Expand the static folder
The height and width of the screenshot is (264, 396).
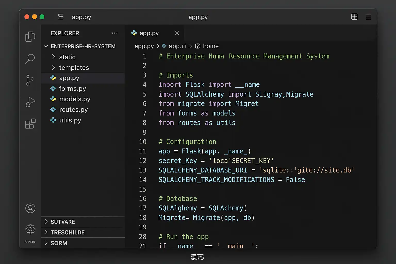67,57
